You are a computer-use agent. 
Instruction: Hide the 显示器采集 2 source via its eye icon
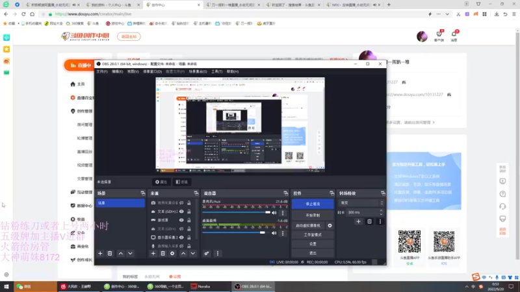181,237
